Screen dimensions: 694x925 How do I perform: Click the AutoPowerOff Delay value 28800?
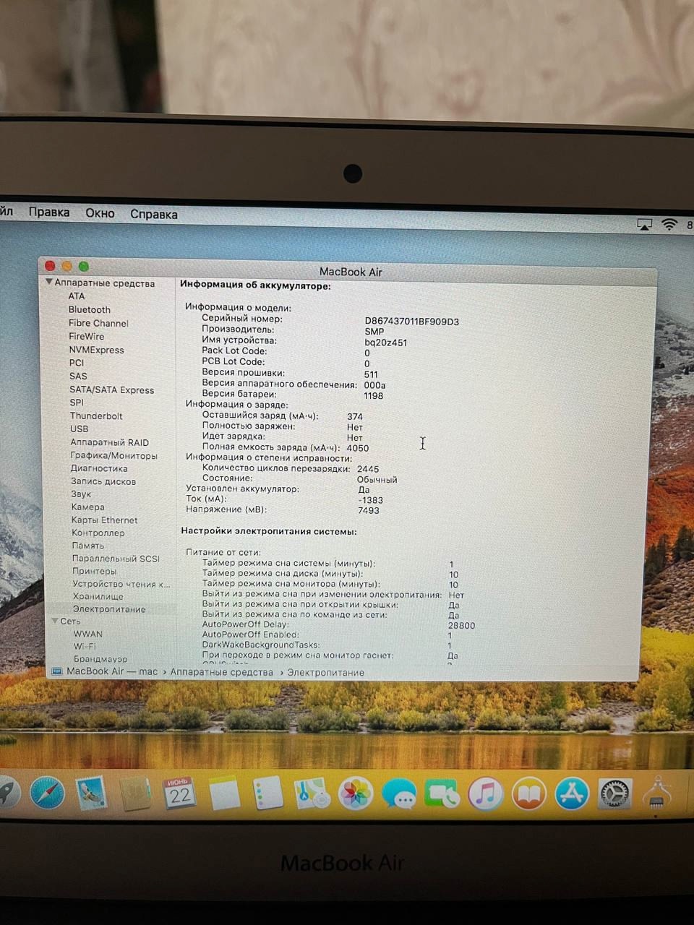point(462,626)
